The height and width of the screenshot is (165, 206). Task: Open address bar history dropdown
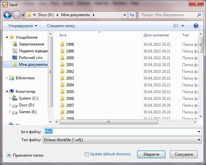[125, 15]
